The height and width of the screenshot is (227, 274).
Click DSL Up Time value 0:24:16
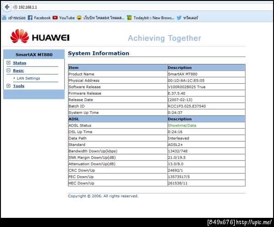tap(175, 132)
